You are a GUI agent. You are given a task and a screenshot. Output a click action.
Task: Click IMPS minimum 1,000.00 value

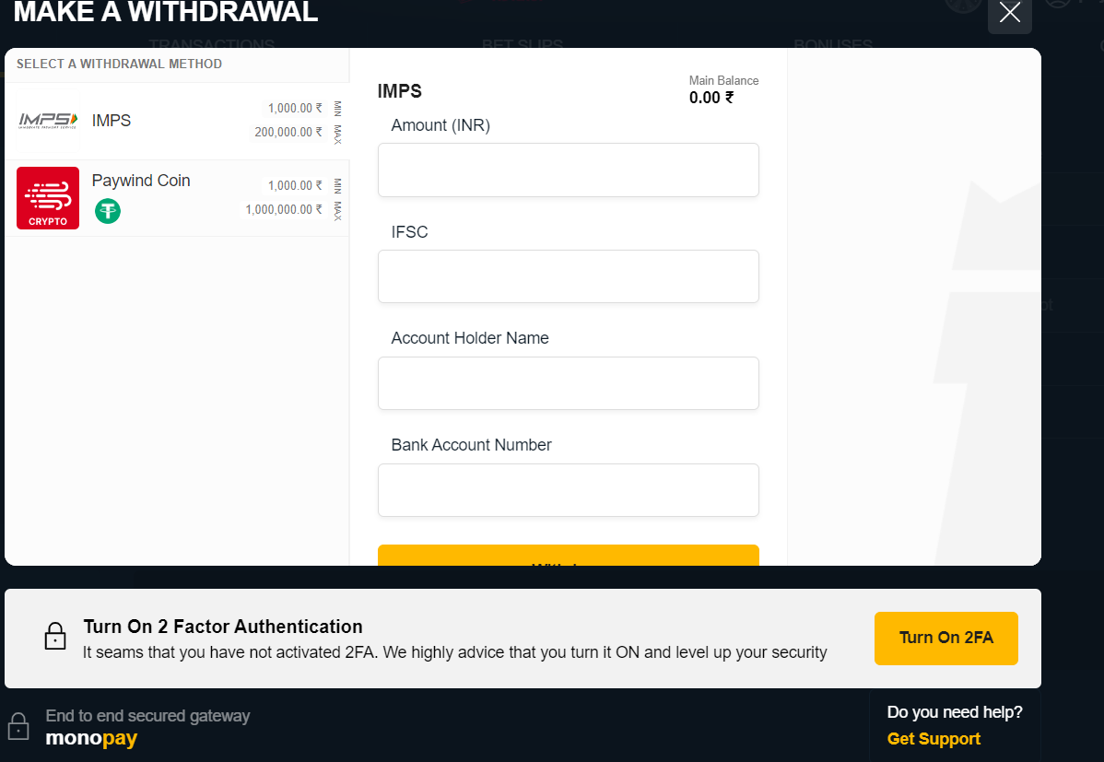coord(295,108)
